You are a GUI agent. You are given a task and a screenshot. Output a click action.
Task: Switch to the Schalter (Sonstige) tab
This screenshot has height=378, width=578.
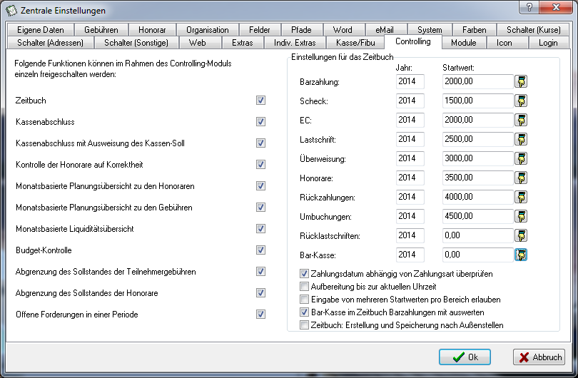[x=136, y=43]
